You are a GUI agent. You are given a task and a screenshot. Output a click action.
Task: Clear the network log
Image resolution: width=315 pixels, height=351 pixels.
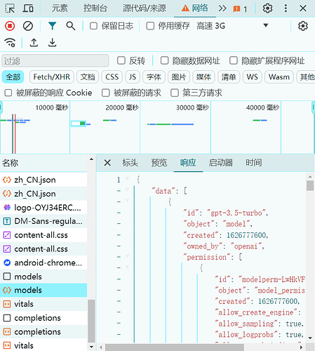coord(28,26)
